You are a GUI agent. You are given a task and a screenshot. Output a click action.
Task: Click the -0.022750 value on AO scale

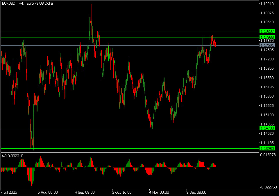click(268, 187)
